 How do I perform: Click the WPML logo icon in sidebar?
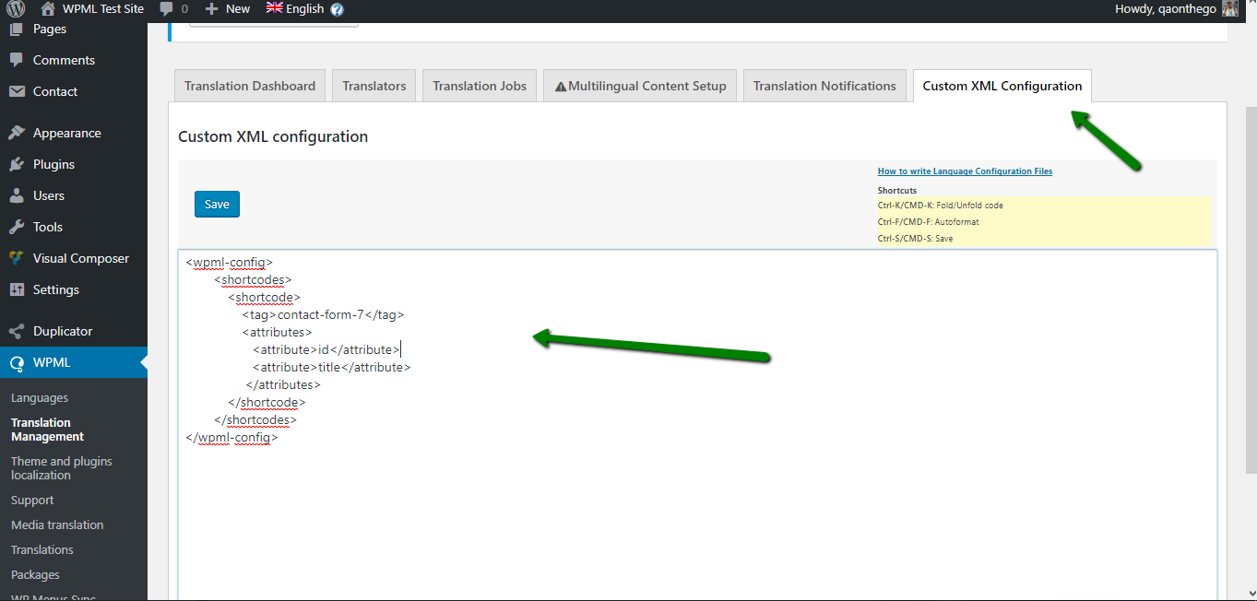tap(17, 362)
